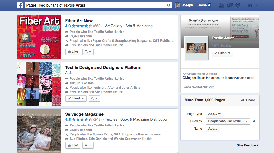Open Liked dropdown for Textile Design Platform
The width and height of the screenshot is (274, 153).
click(x=76, y=98)
